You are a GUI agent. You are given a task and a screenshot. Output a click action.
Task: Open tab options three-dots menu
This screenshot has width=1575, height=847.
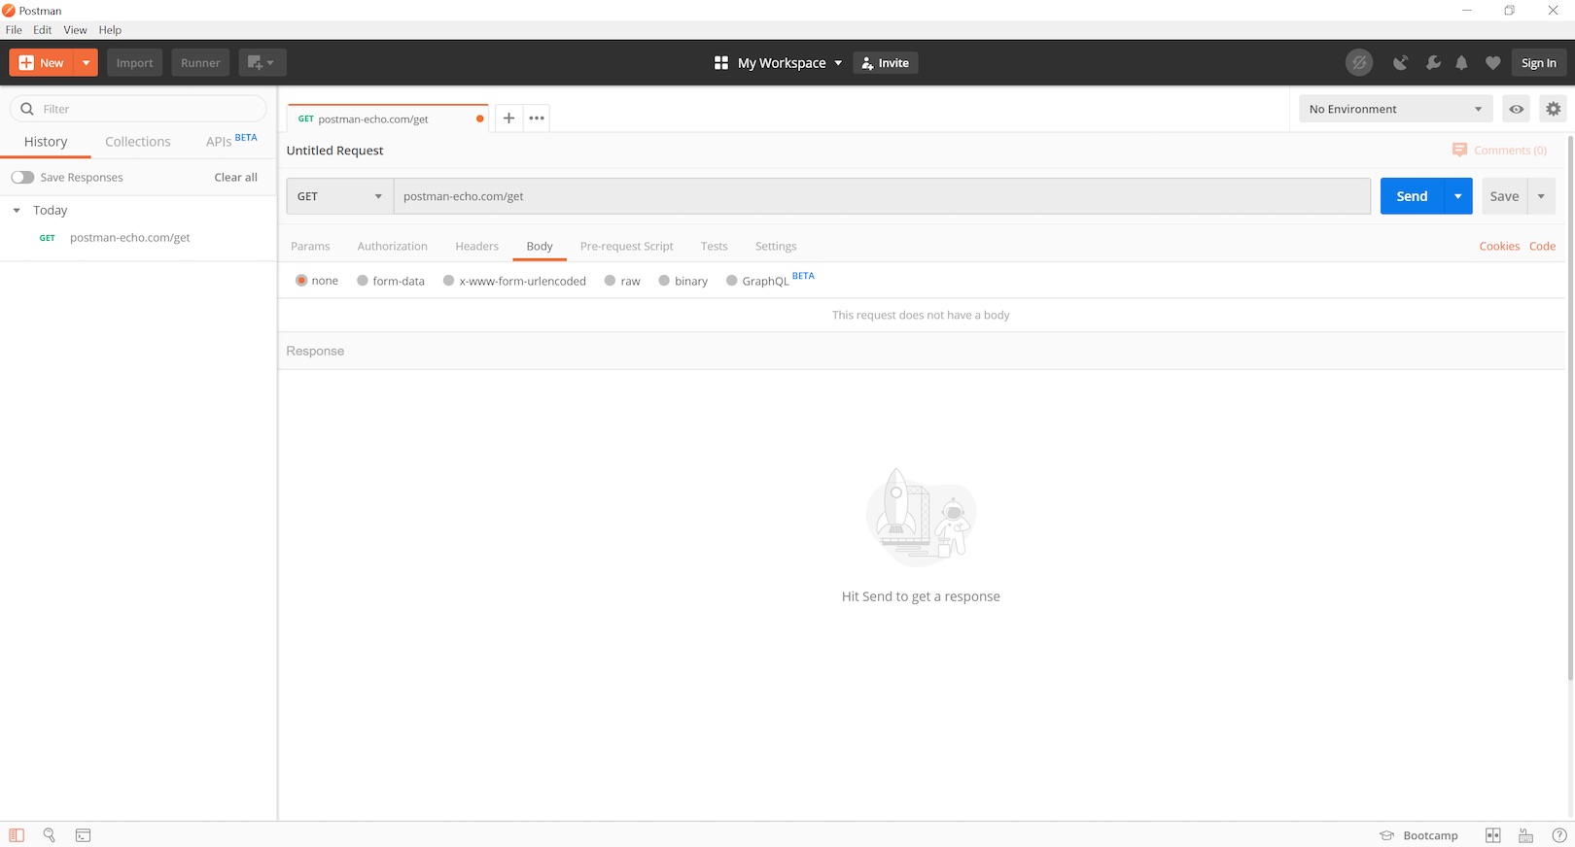(x=537, y=119)
